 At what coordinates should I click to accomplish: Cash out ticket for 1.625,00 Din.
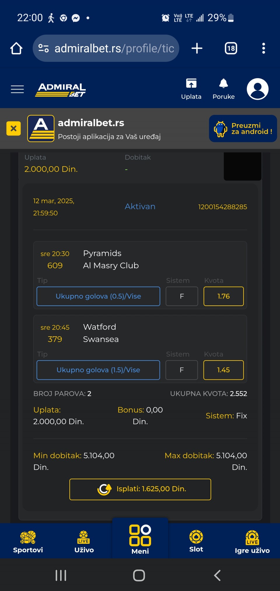click(x=140, y=489)
